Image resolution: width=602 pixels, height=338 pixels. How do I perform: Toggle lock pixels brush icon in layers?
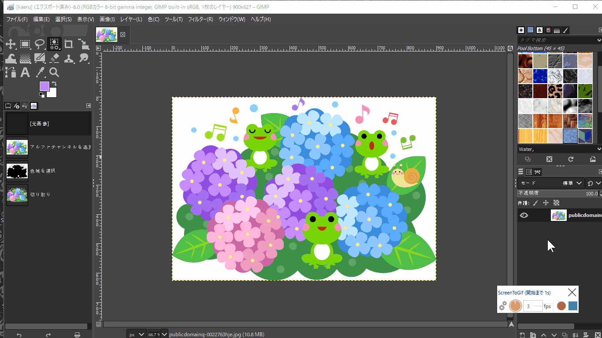(x=535, y=203)
